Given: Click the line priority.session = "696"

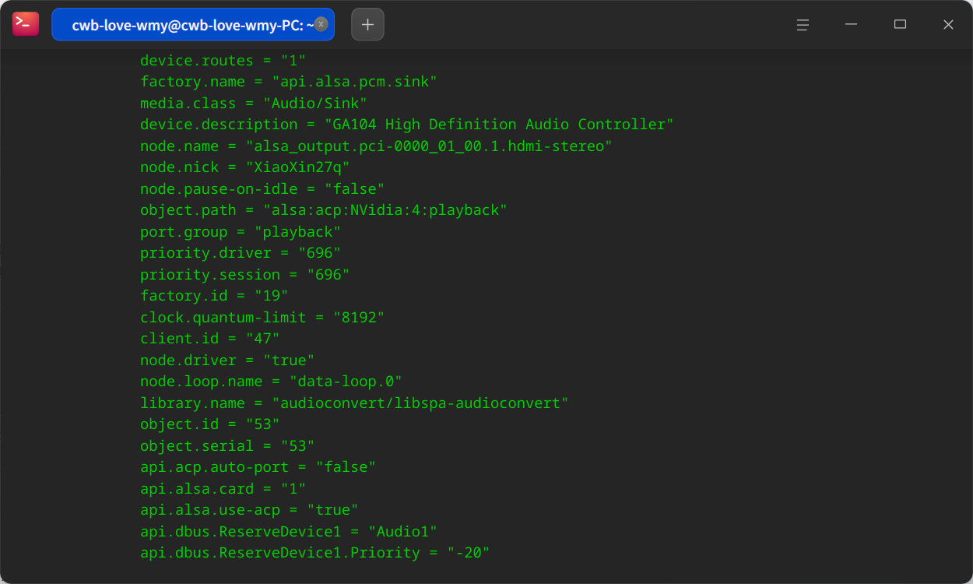Looking at the screenshot, I should coord(245,274).
